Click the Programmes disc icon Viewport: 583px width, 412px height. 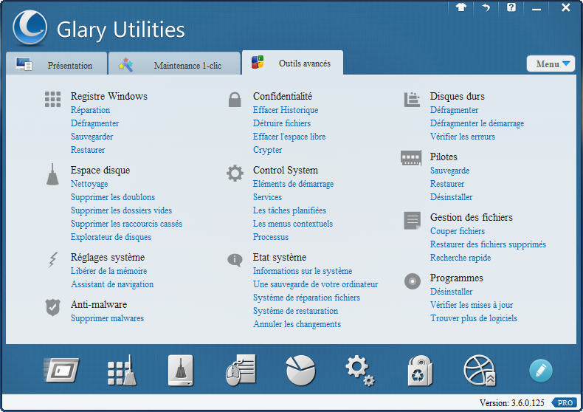[413, 281]
